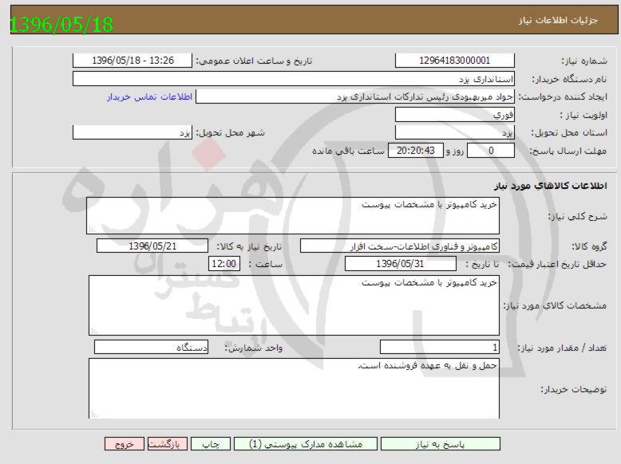
Task: Select the اولویت نیاز field showing فوری
Action: coord(454,115)
